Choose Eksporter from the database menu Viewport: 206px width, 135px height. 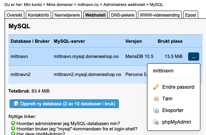tap(174, 110)
